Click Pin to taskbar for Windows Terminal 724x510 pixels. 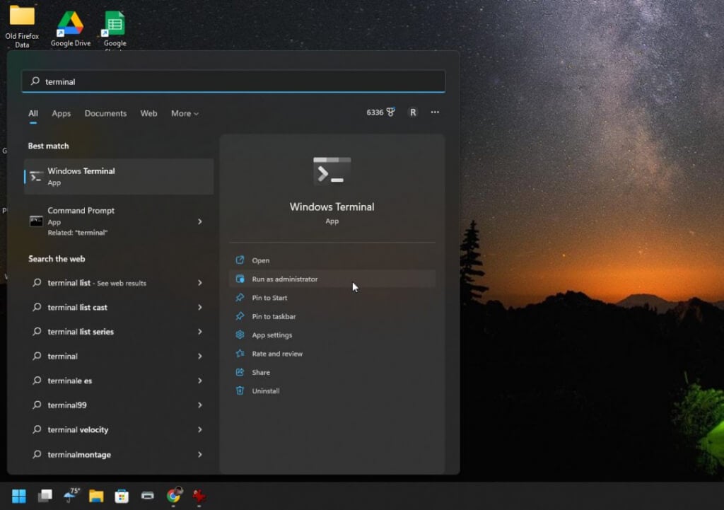(273, 316)
